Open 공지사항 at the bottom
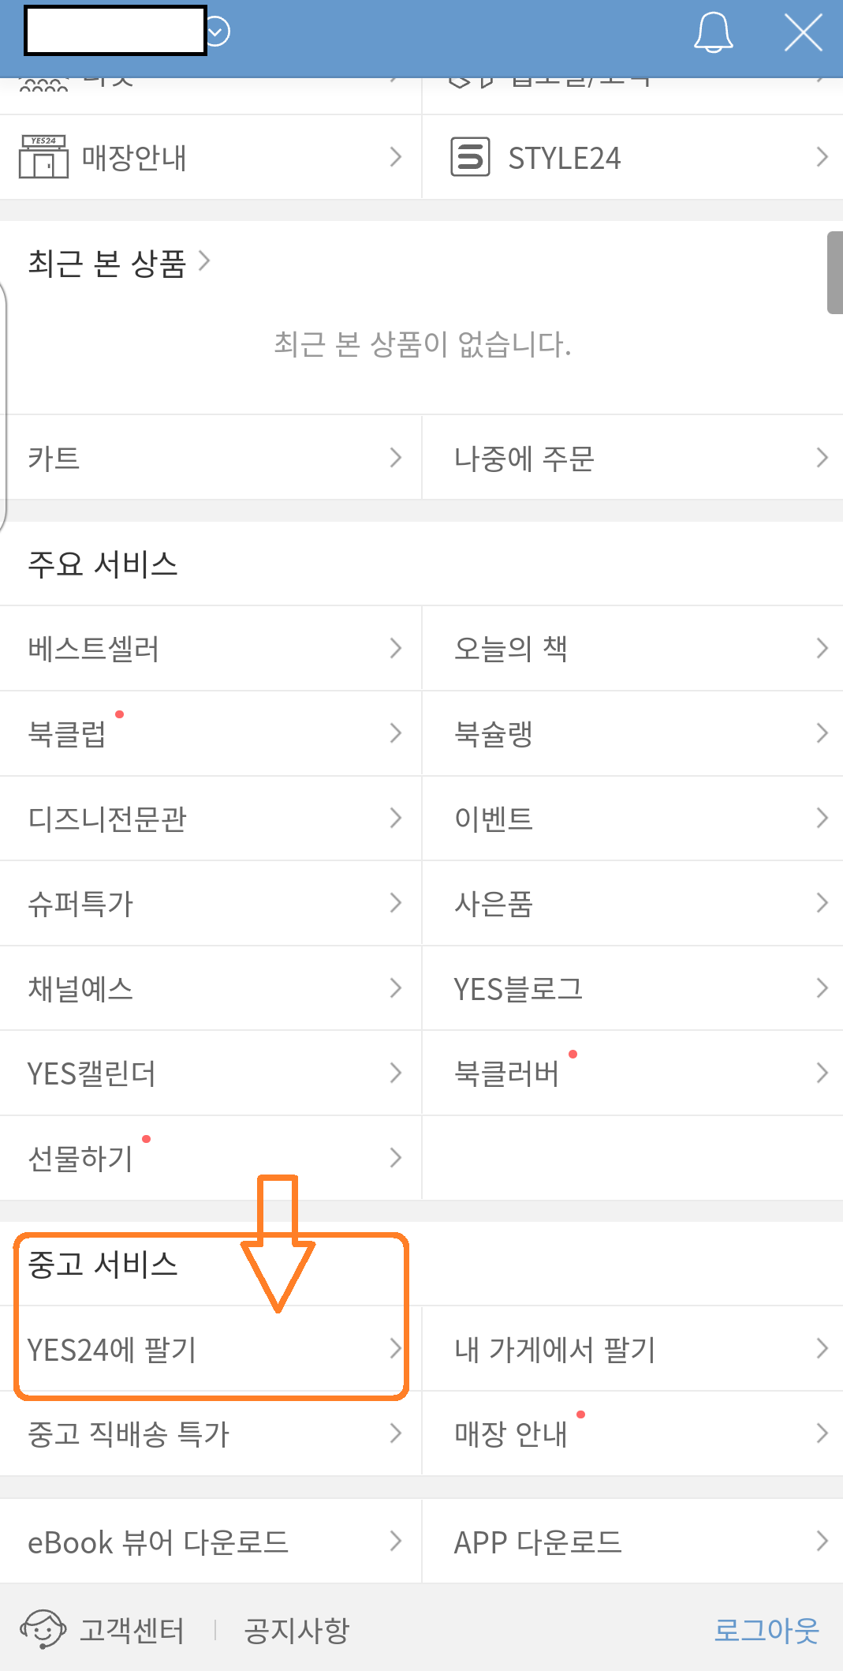Image resolution: width=843 pixels, height=1671 pixels. click(295, 1628)
